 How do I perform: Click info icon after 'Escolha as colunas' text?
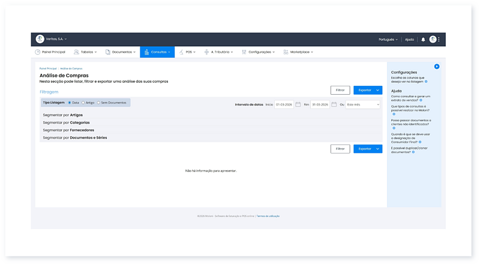pos(426,82)
